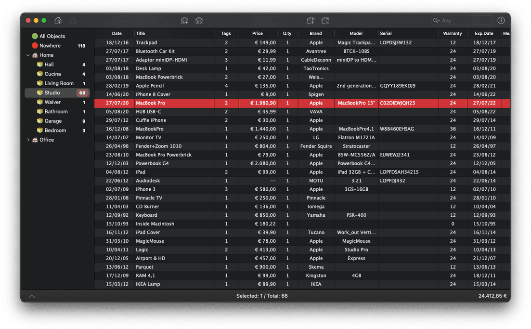The height and width of the screenshot is (329, 531).
Task: Select the red Nowhere location
Action: pyautogui.click(x=35, y=46)
